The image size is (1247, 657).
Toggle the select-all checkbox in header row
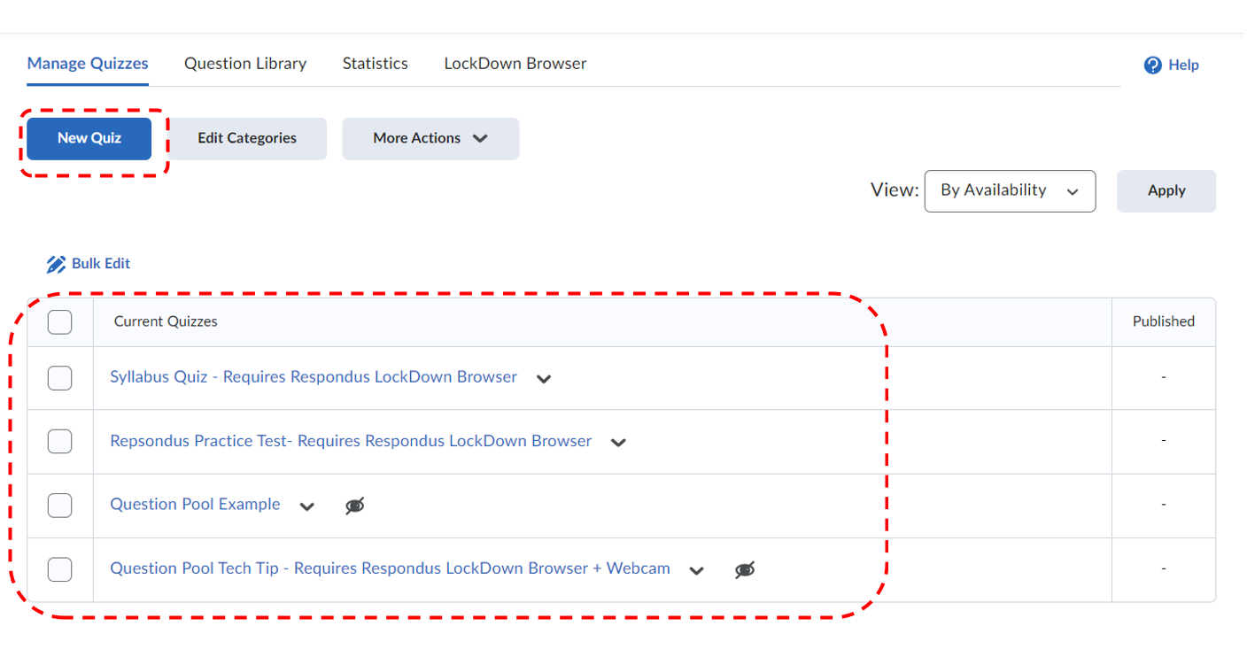click(x=59, y=322)
